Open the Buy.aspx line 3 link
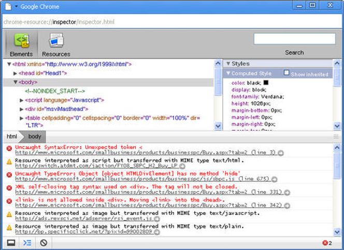The image size is (344, 250). click(x=145, y=152)
